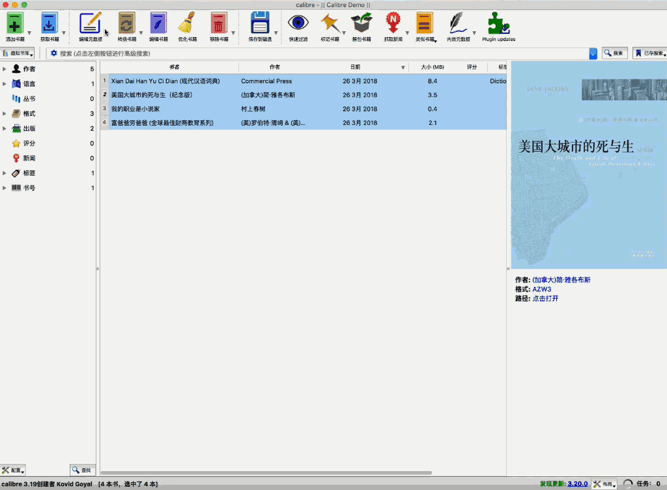Viewport: 667px width, 490px height.
Task: Select the red Remove books trash icon
Action: tap(219, 23)
